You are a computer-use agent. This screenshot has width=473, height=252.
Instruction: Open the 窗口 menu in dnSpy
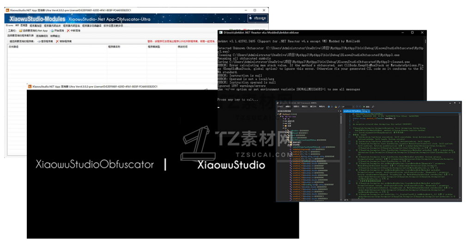pos(313,107)
